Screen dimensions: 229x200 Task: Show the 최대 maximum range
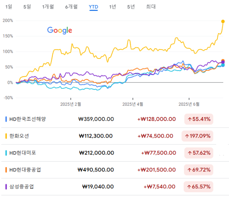point(151,7)
